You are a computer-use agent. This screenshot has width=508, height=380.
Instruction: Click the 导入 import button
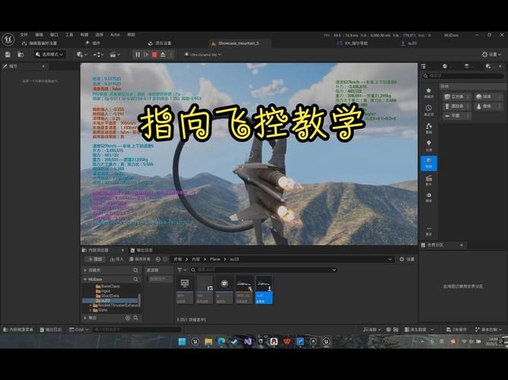point(117,259)
